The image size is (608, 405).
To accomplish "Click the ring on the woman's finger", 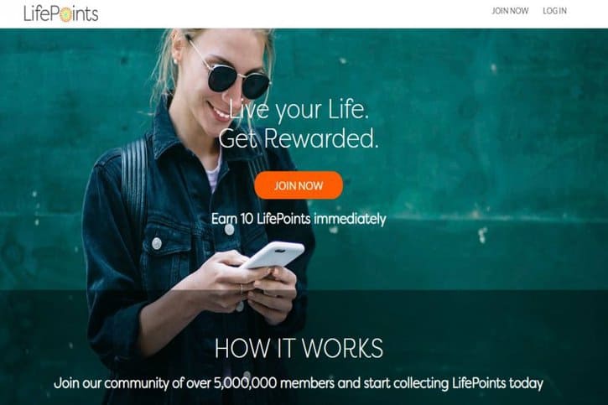I will [x=242, y=288].
